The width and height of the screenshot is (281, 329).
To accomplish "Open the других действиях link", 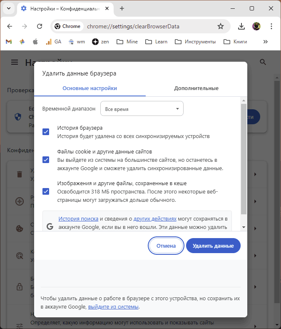I will point(155,219).
